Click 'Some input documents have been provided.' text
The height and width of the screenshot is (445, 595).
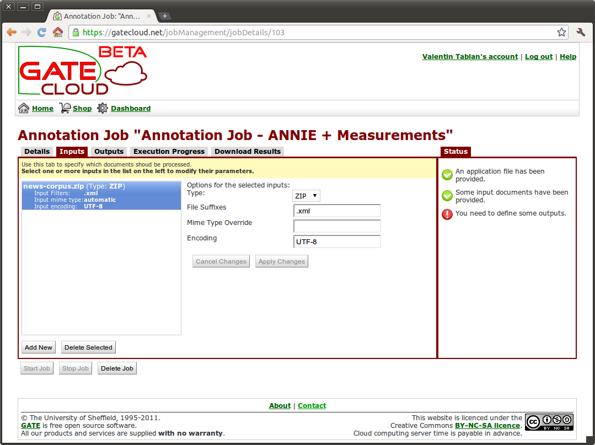[512, 196]
